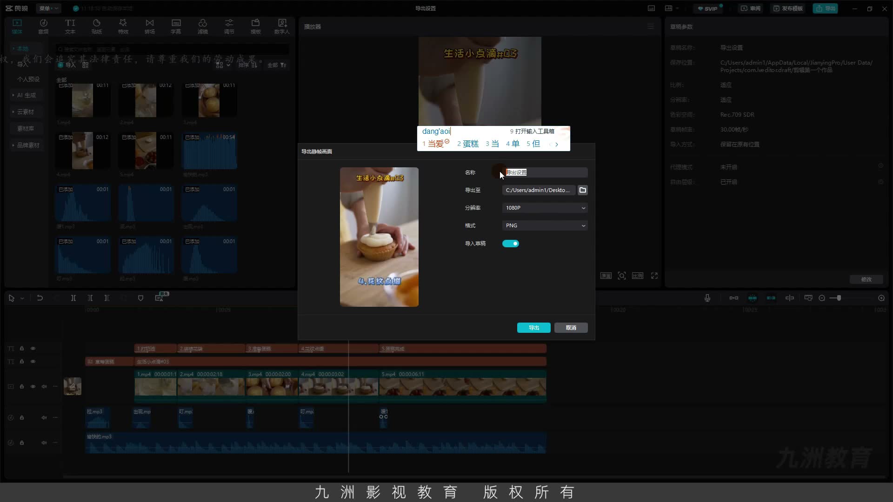Viewport: 893px width, 502px height.
Task: Toggle the 导入草稿 switch off
Action: [x=510, y=244]
